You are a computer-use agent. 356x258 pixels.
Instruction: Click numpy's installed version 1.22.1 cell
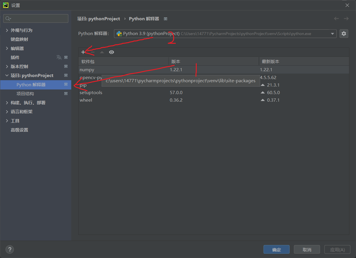[176, 70]
